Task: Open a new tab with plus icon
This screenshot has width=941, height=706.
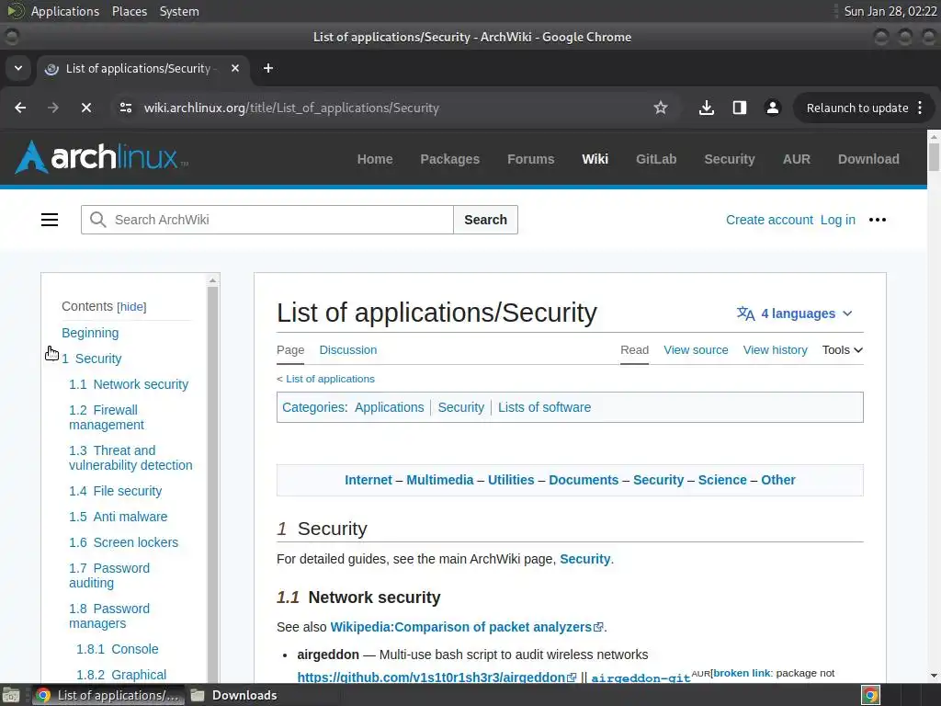Action: [268, 68]
